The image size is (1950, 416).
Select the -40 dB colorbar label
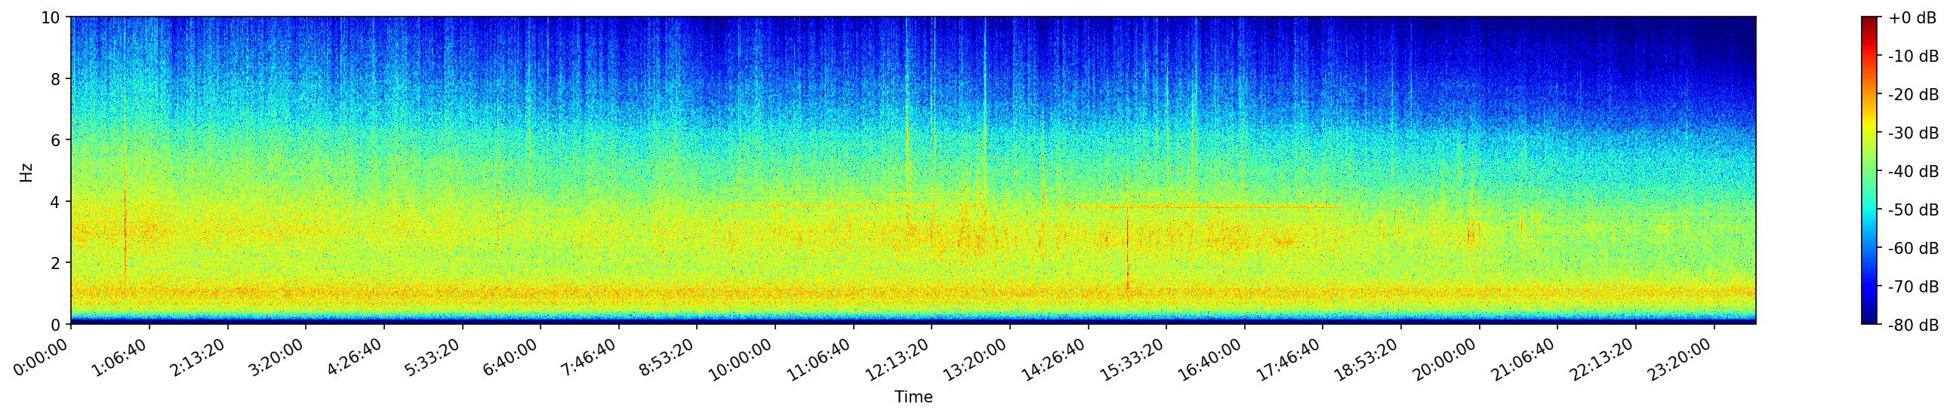point(1913,171)
